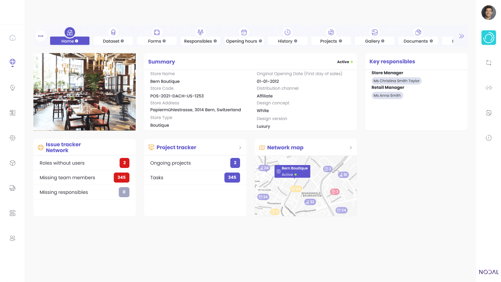Image resolution: width=501 pixels, height=282 pixels.
Task: Expand hidden tabs via the double-chevron arrow
Action: pos(461,36)
